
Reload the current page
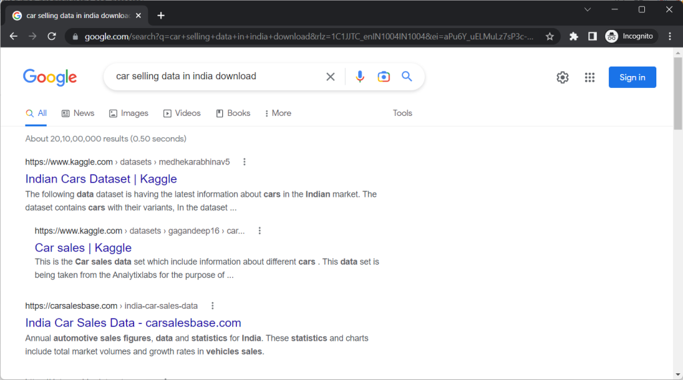52,36
